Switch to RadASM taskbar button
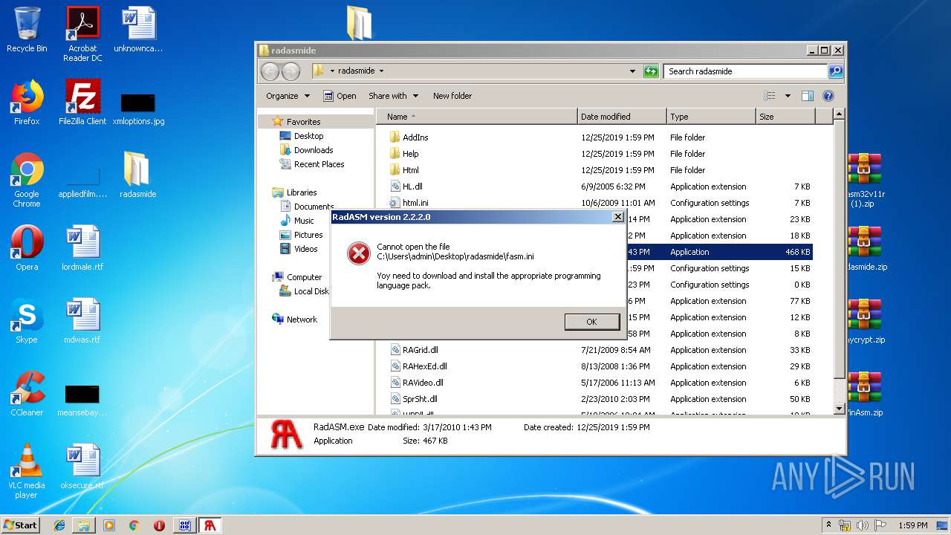The width and height of the screenshot is (951, 535). coord(210,525)
